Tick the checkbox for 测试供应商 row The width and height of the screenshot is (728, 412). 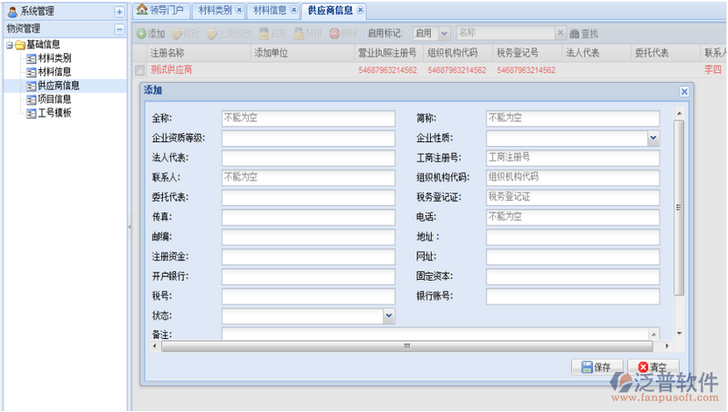point(139,70)
